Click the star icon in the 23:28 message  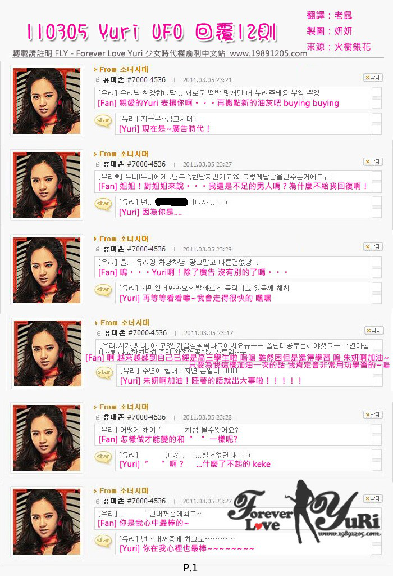coord(103,457)
